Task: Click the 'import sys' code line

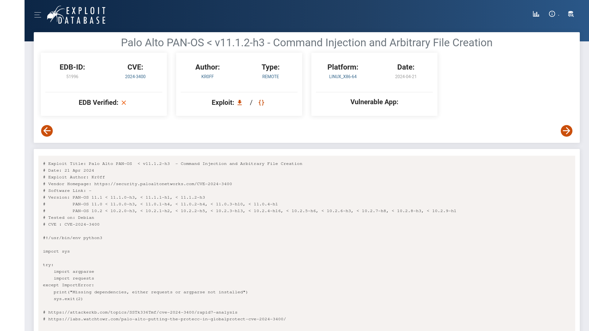Action: [56, 251]
